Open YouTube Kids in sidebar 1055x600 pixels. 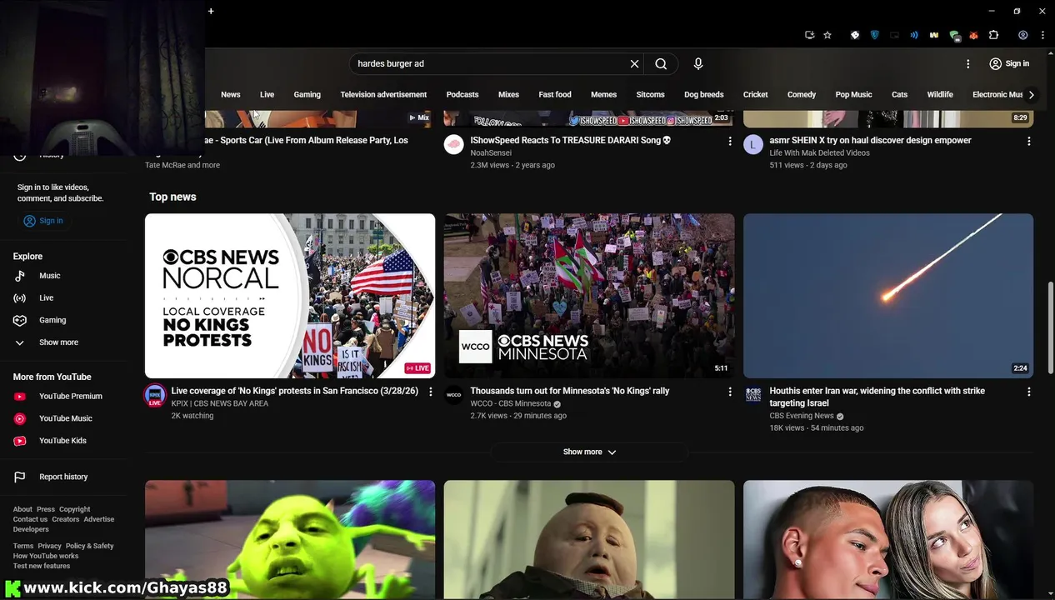pyautogui.click(x=64, y=441)
